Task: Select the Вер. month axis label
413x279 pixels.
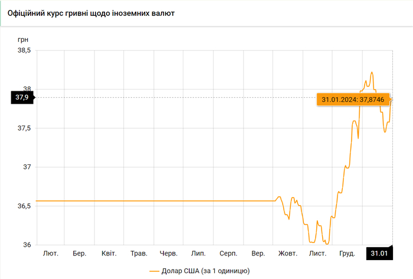Action: click(x=258, y=254)
